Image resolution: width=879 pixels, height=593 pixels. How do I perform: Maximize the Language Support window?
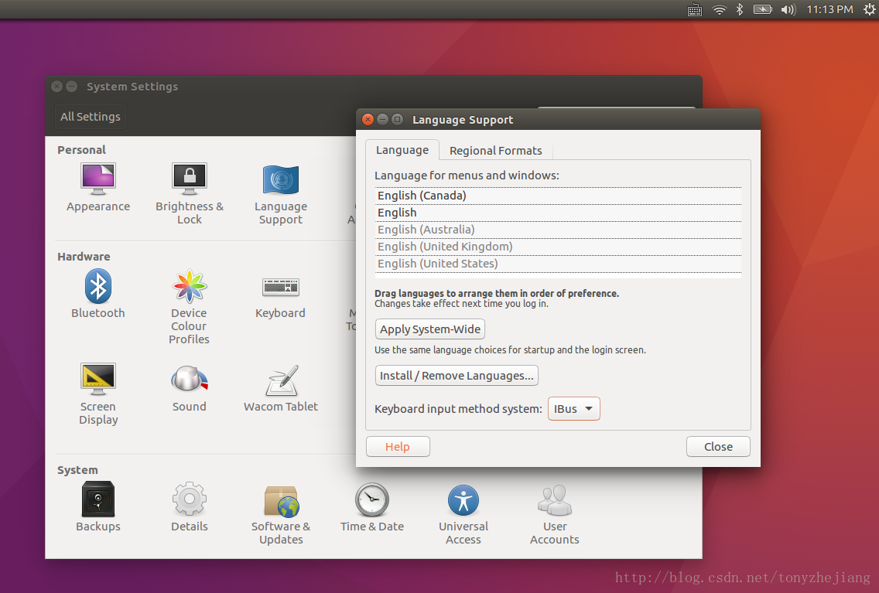click(397, 119)
